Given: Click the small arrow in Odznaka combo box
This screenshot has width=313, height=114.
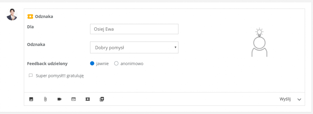Looking at the screenshot, I should click(x=175, y=47).
